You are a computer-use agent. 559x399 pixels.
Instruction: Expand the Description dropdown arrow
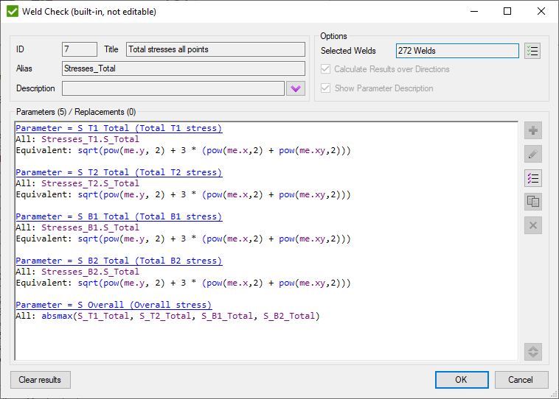point(296,88)
